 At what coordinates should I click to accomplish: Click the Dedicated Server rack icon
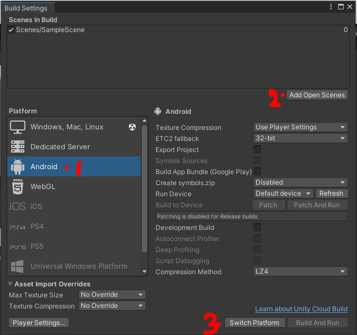coord(18,146)
